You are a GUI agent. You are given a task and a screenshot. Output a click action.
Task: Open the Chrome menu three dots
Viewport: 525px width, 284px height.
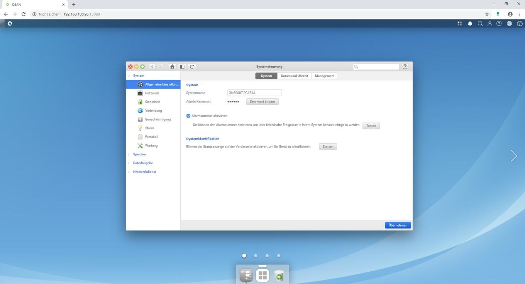519,14
